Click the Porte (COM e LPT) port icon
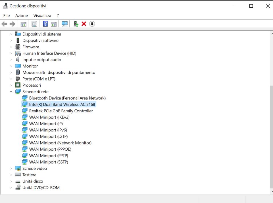Screen dimensions: 273x203 click(18, 79)
